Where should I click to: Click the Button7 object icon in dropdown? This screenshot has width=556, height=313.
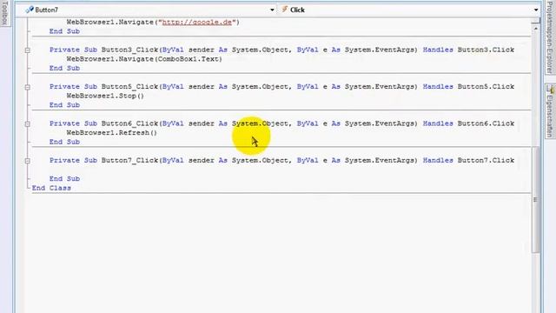coord(30,10)
